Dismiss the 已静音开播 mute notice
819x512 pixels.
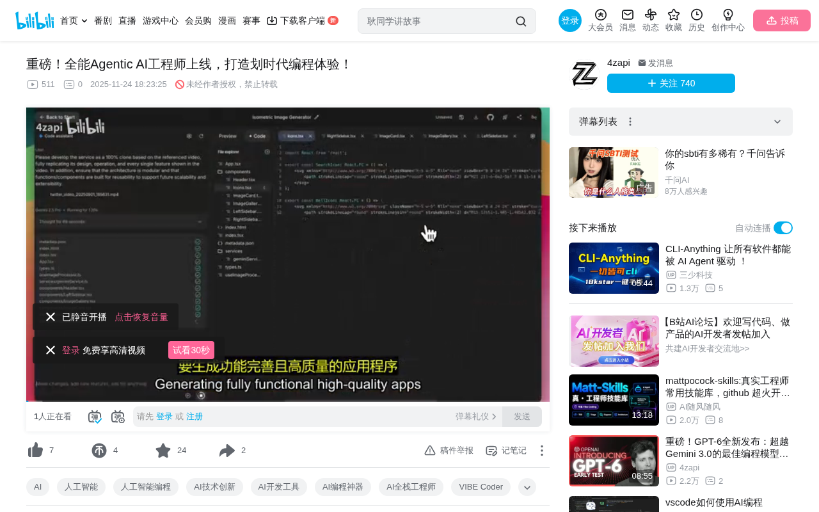coord(51,317)
